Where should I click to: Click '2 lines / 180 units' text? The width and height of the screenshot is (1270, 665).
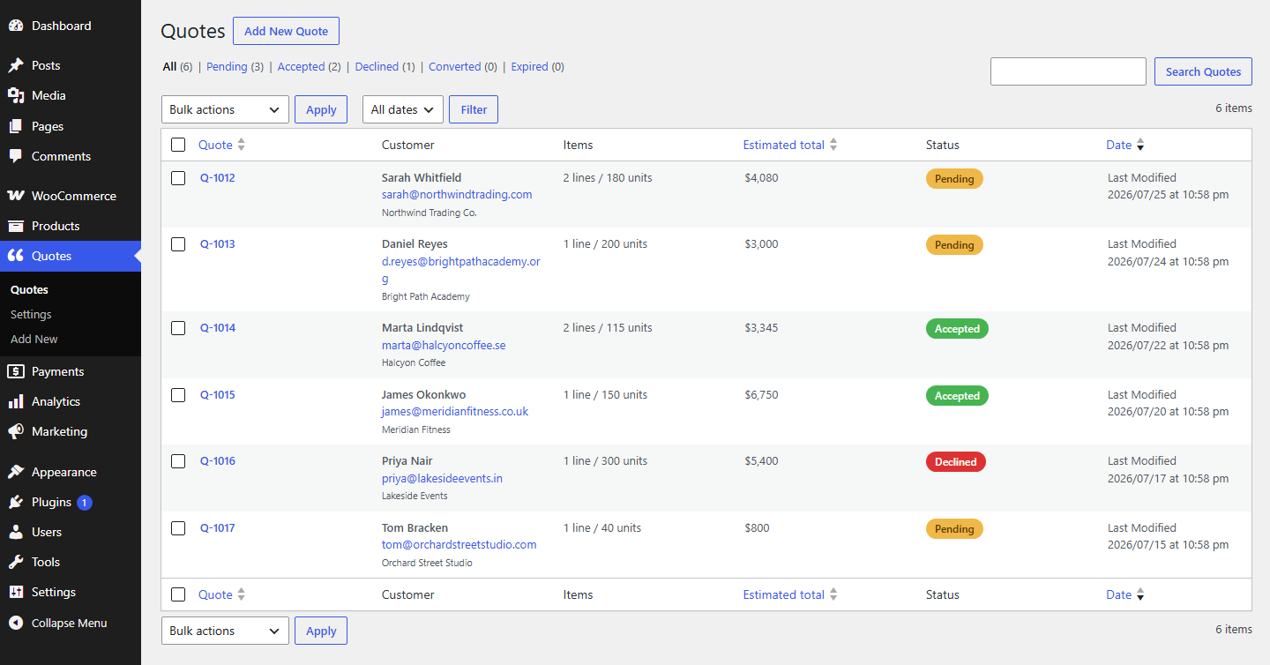pyautogui.click(x=608, y=178)
